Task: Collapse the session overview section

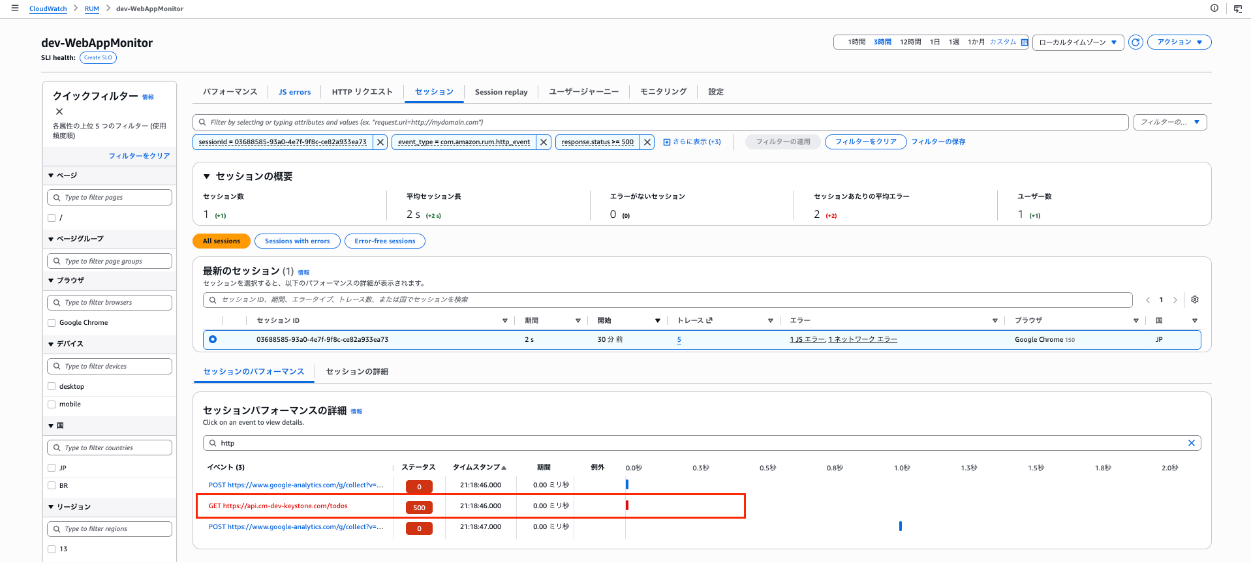Action: (207, 177)
